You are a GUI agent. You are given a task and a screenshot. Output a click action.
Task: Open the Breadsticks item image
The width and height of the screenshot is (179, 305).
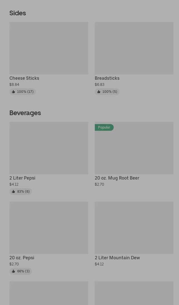tap(134, 48)
